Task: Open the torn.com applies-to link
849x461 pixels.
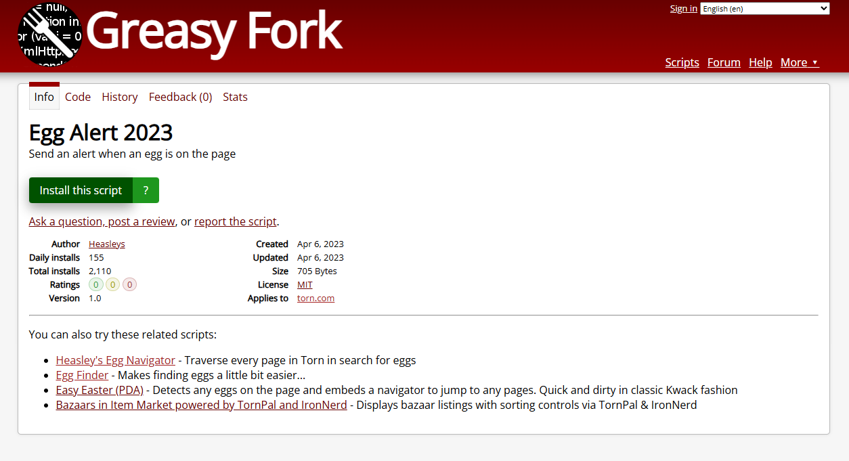Action: (x=315, y=299)
